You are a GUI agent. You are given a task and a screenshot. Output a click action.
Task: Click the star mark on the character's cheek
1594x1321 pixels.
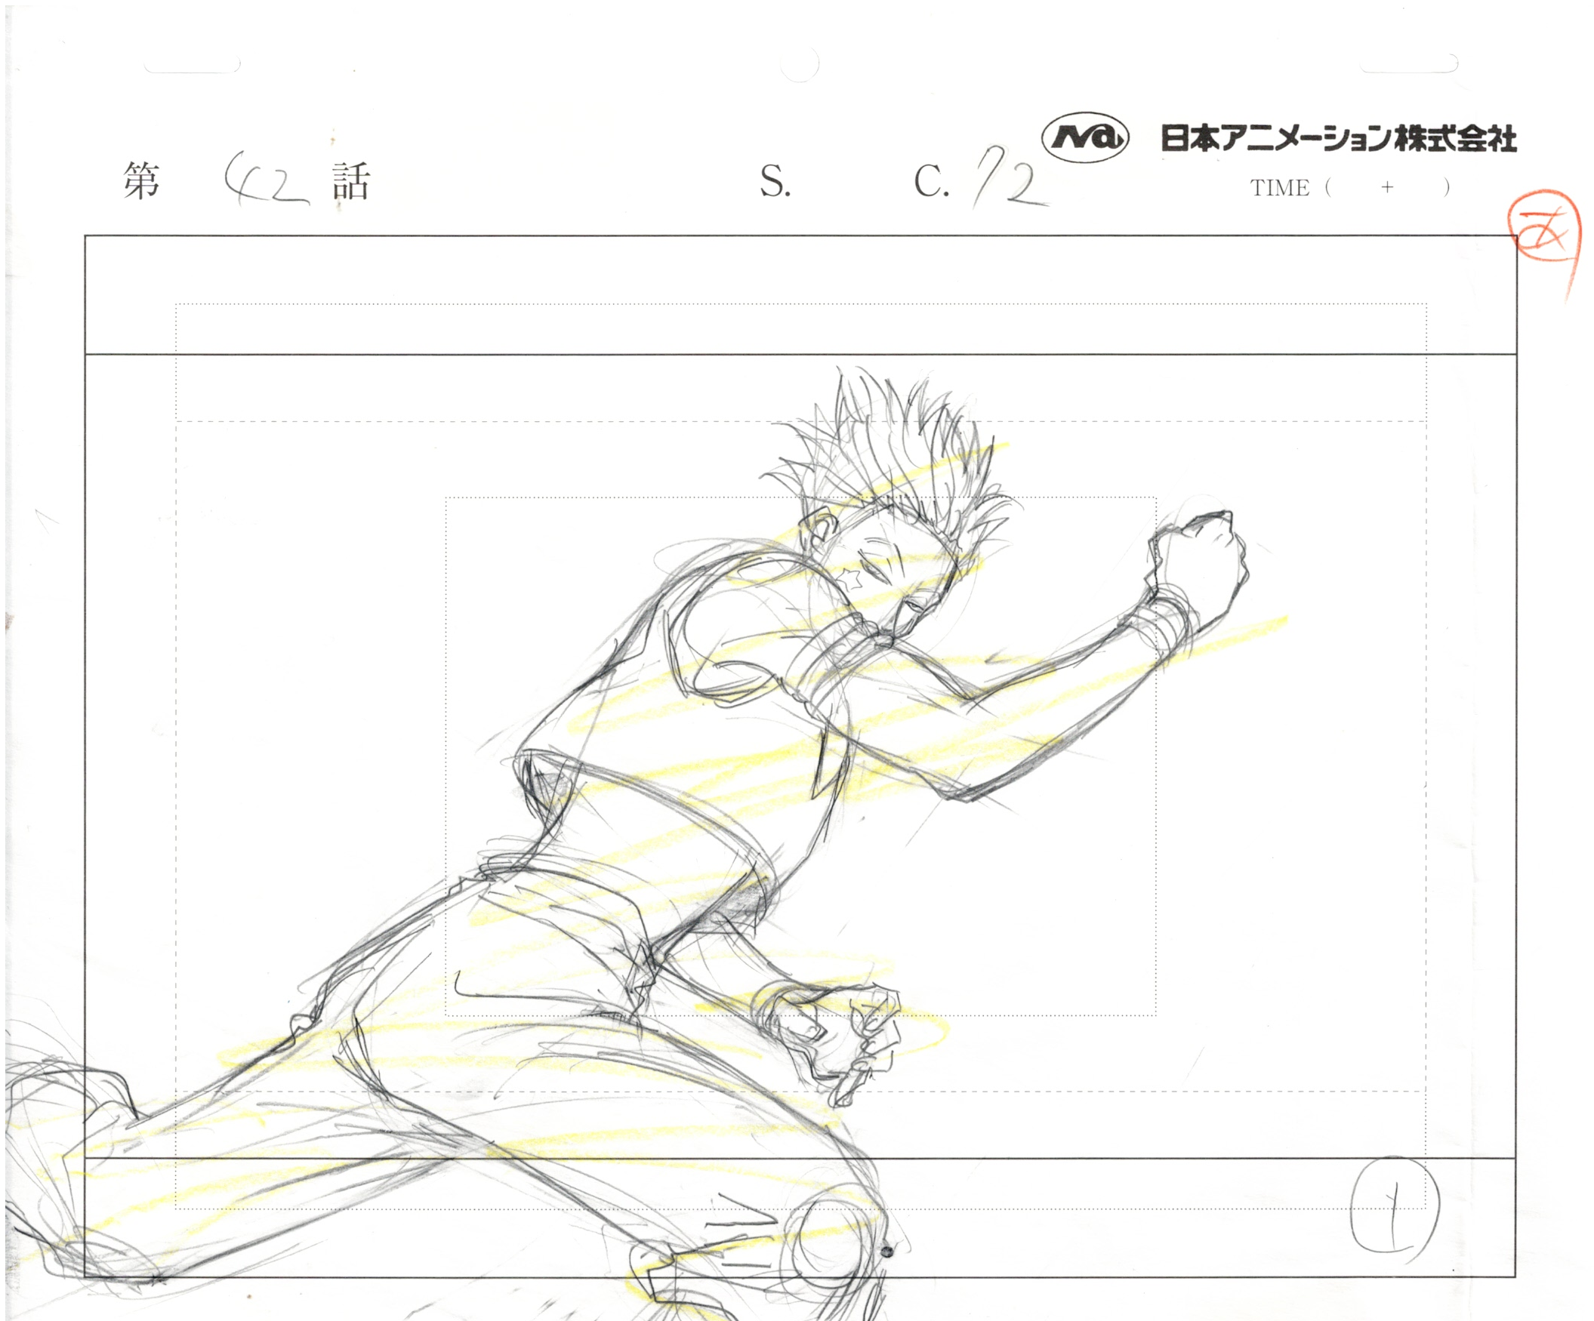point(851,579)
